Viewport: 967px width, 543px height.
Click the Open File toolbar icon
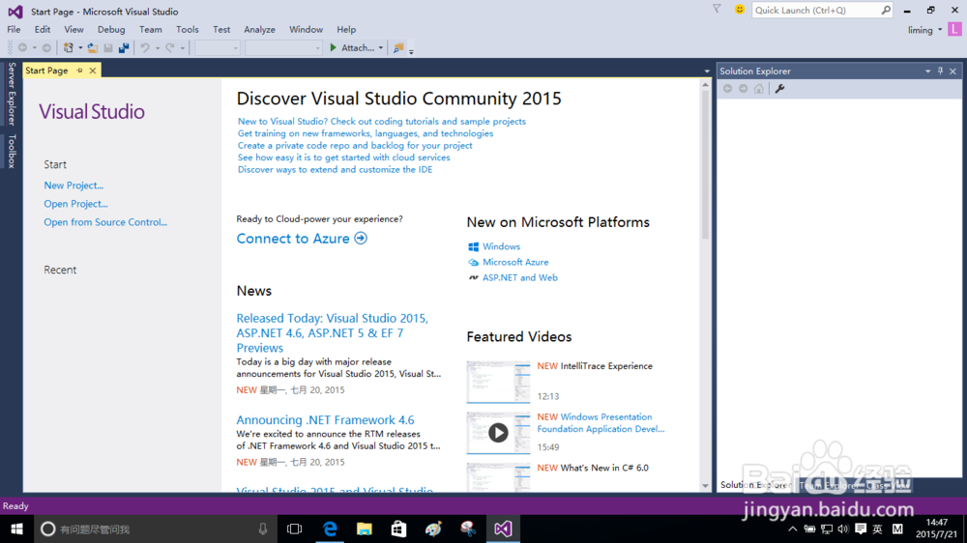coord(93,47)
